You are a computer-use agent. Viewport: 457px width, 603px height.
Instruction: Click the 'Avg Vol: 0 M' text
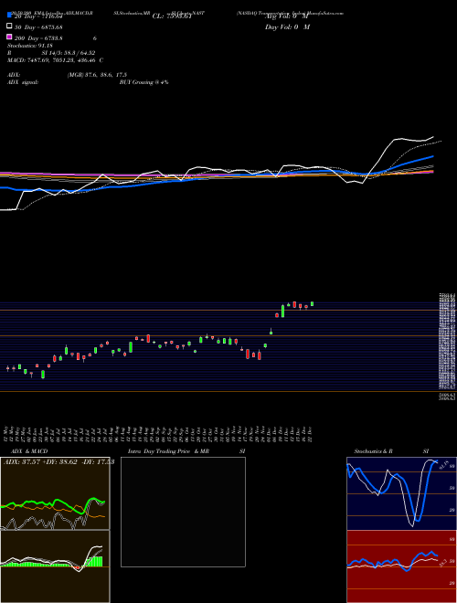287,16
